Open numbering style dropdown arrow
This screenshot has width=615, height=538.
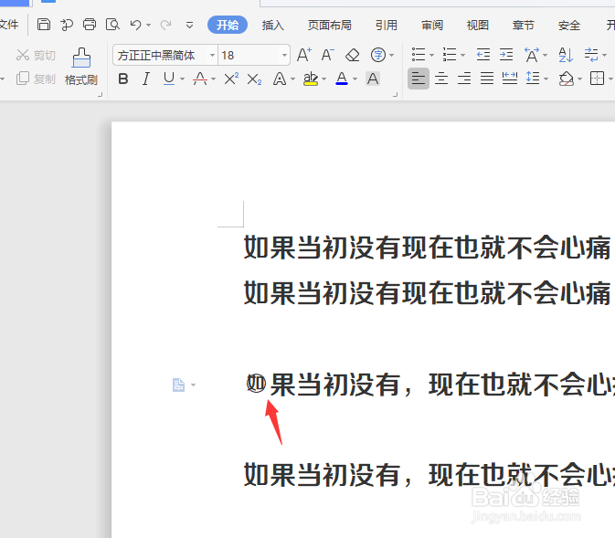tap(462, 56)
